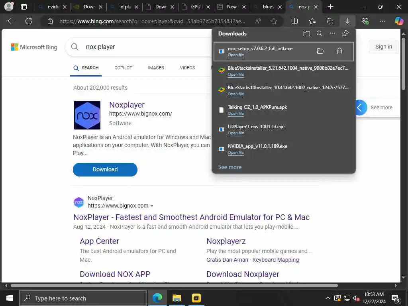Show nox_setup file in folder
Screen dimensions: 408x306
[320, 51]
